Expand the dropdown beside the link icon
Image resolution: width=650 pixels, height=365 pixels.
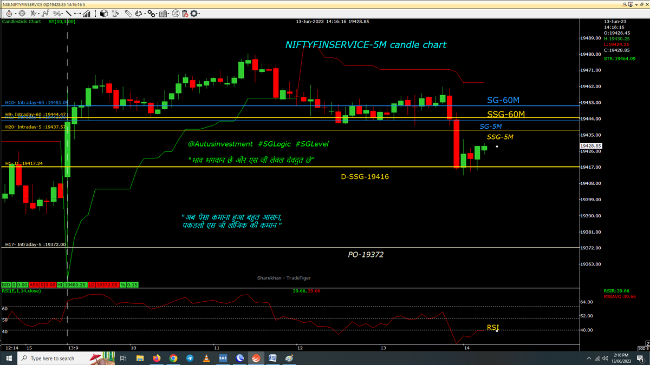(x=157, y=14)
